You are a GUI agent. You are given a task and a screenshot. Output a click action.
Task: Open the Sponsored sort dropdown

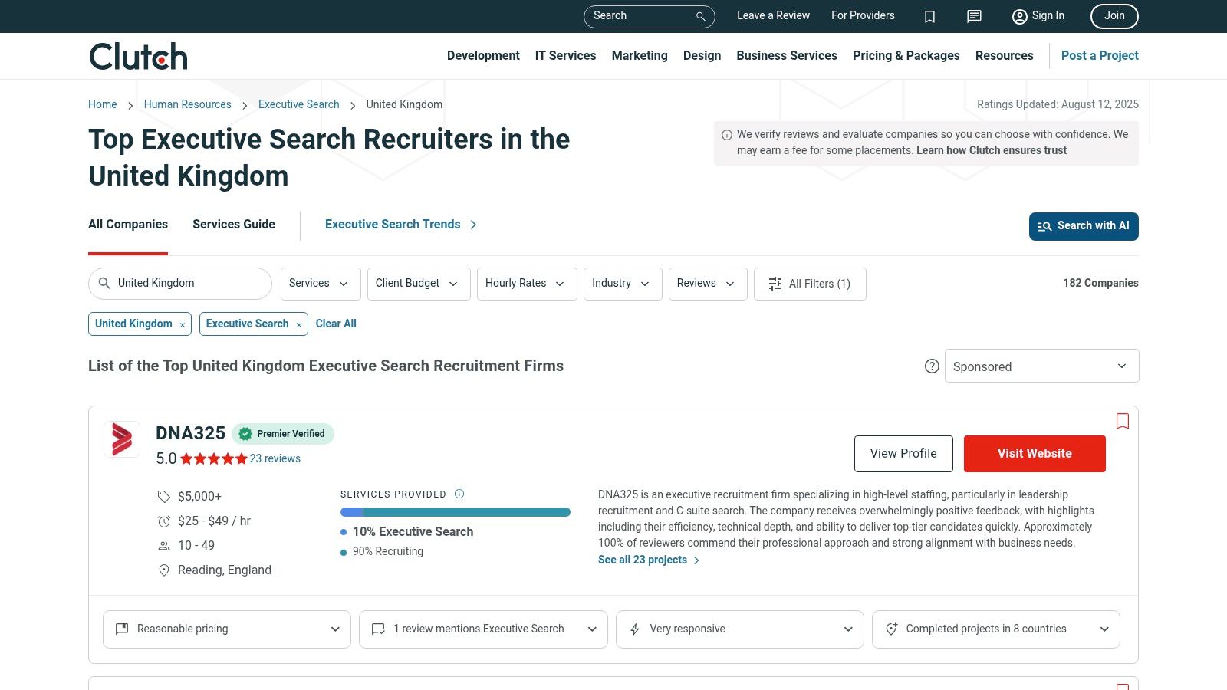click(1041, 366)
